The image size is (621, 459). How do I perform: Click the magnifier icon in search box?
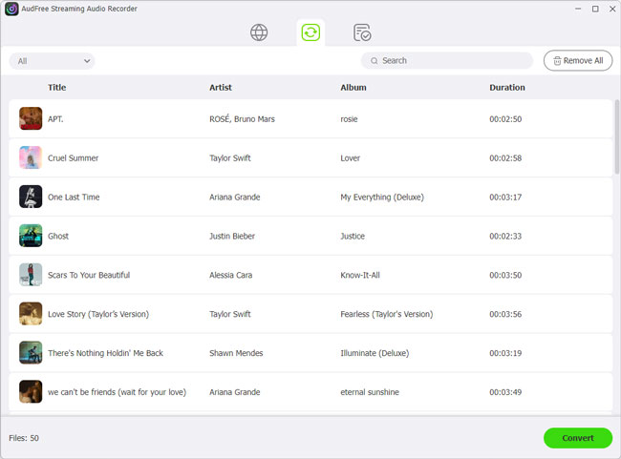tap(374, 61)
